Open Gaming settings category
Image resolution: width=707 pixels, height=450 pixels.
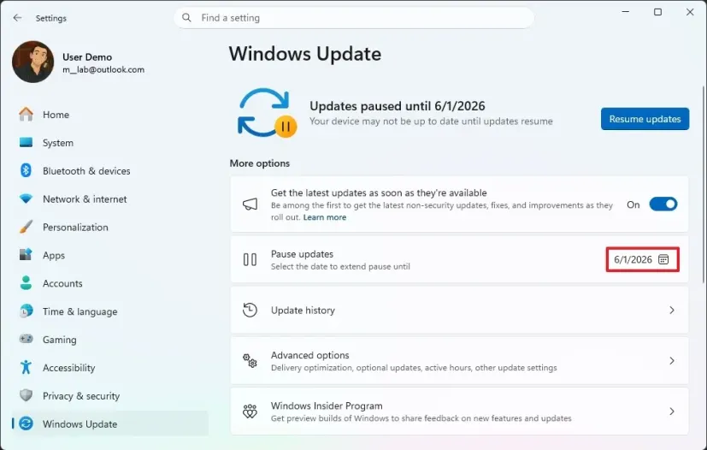pyautogui.click(x=60, y=340)
